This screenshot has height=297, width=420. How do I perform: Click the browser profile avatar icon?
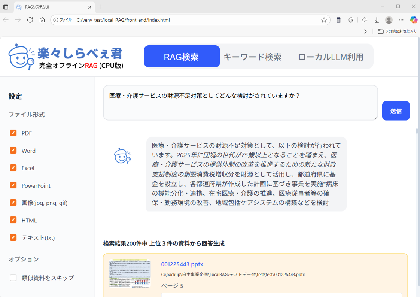(389, 20)
